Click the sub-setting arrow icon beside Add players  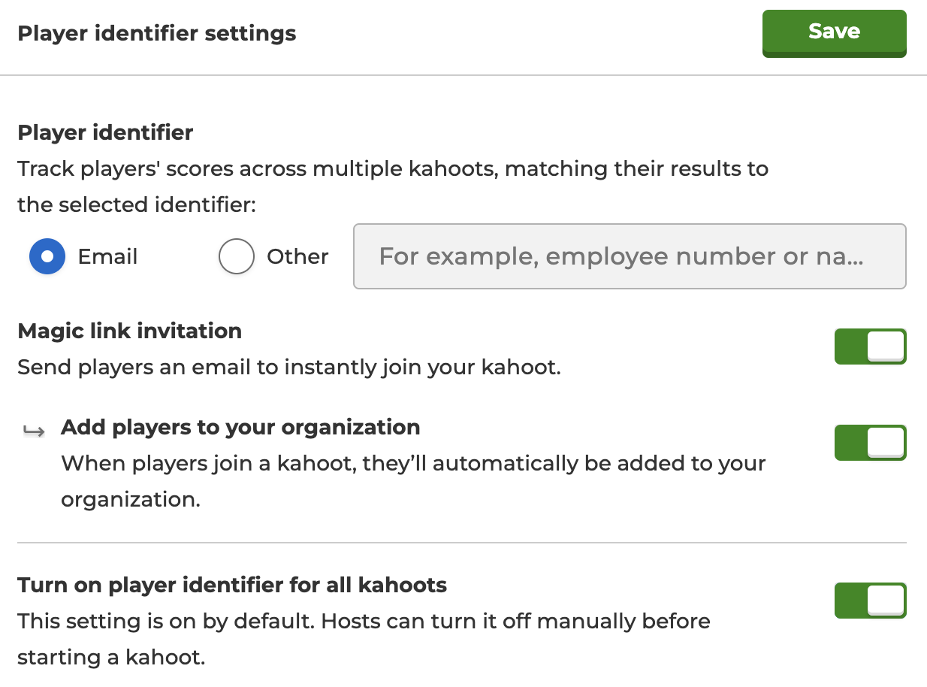click(x=33, y=430)
